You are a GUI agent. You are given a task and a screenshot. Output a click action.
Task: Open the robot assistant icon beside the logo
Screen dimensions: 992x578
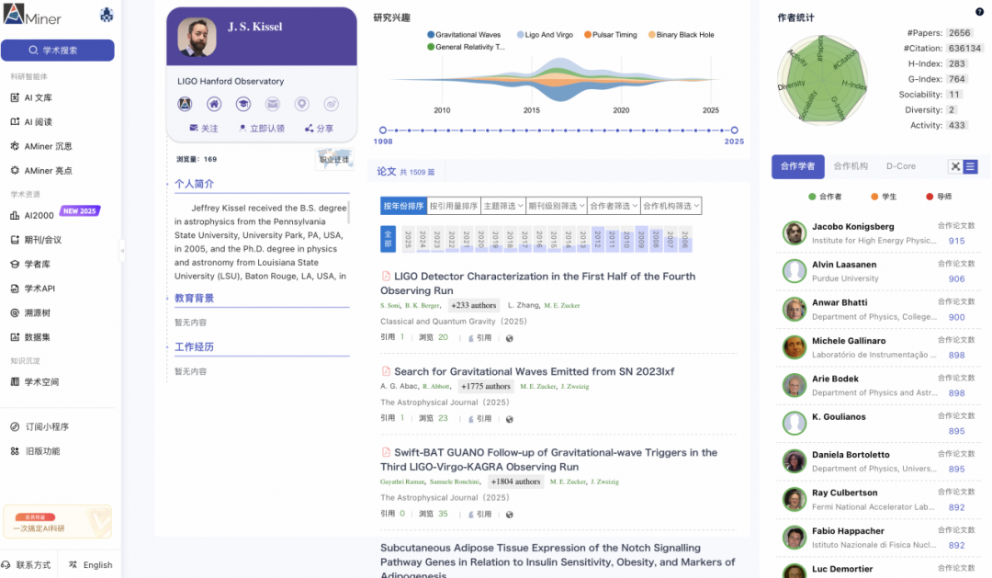point(107,15)
